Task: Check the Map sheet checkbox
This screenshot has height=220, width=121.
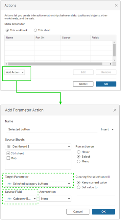Action: pyautogui.click(x=8, y=158)
